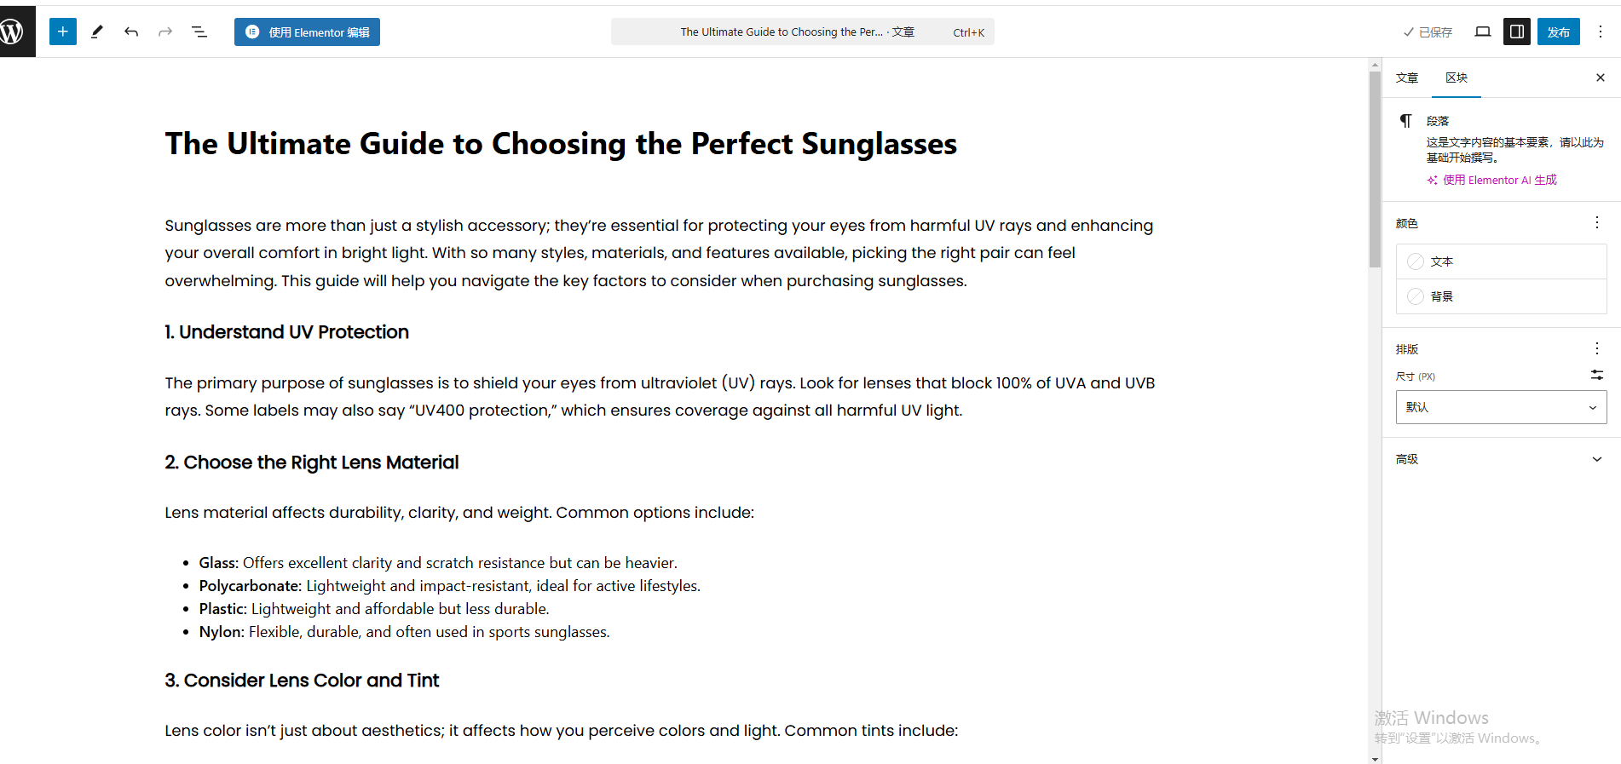Image resolution: width=1621 pixels, height=764 pixels.
Task: Click the post title command palette bar
Action: 802,32
